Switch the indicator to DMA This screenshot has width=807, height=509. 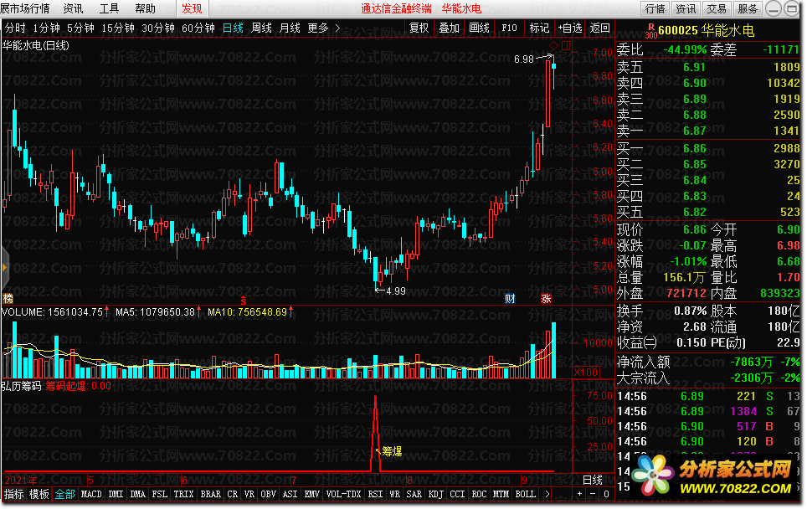[137, 494]
